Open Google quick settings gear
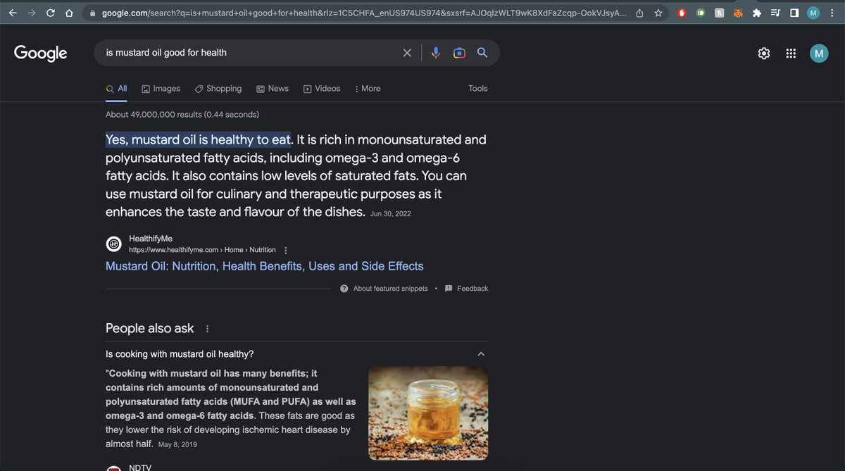The width and height of the screenshot is (845, 471). click(x=764, y=53)
